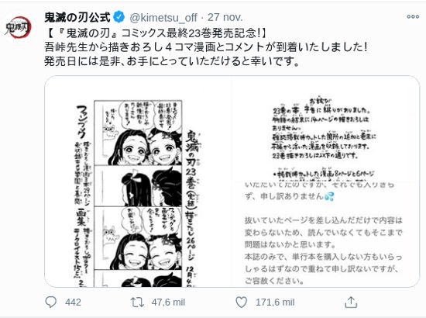
Task: Click the Kimetsu no Yaiba profile avatar
Action: pos(18,28)
